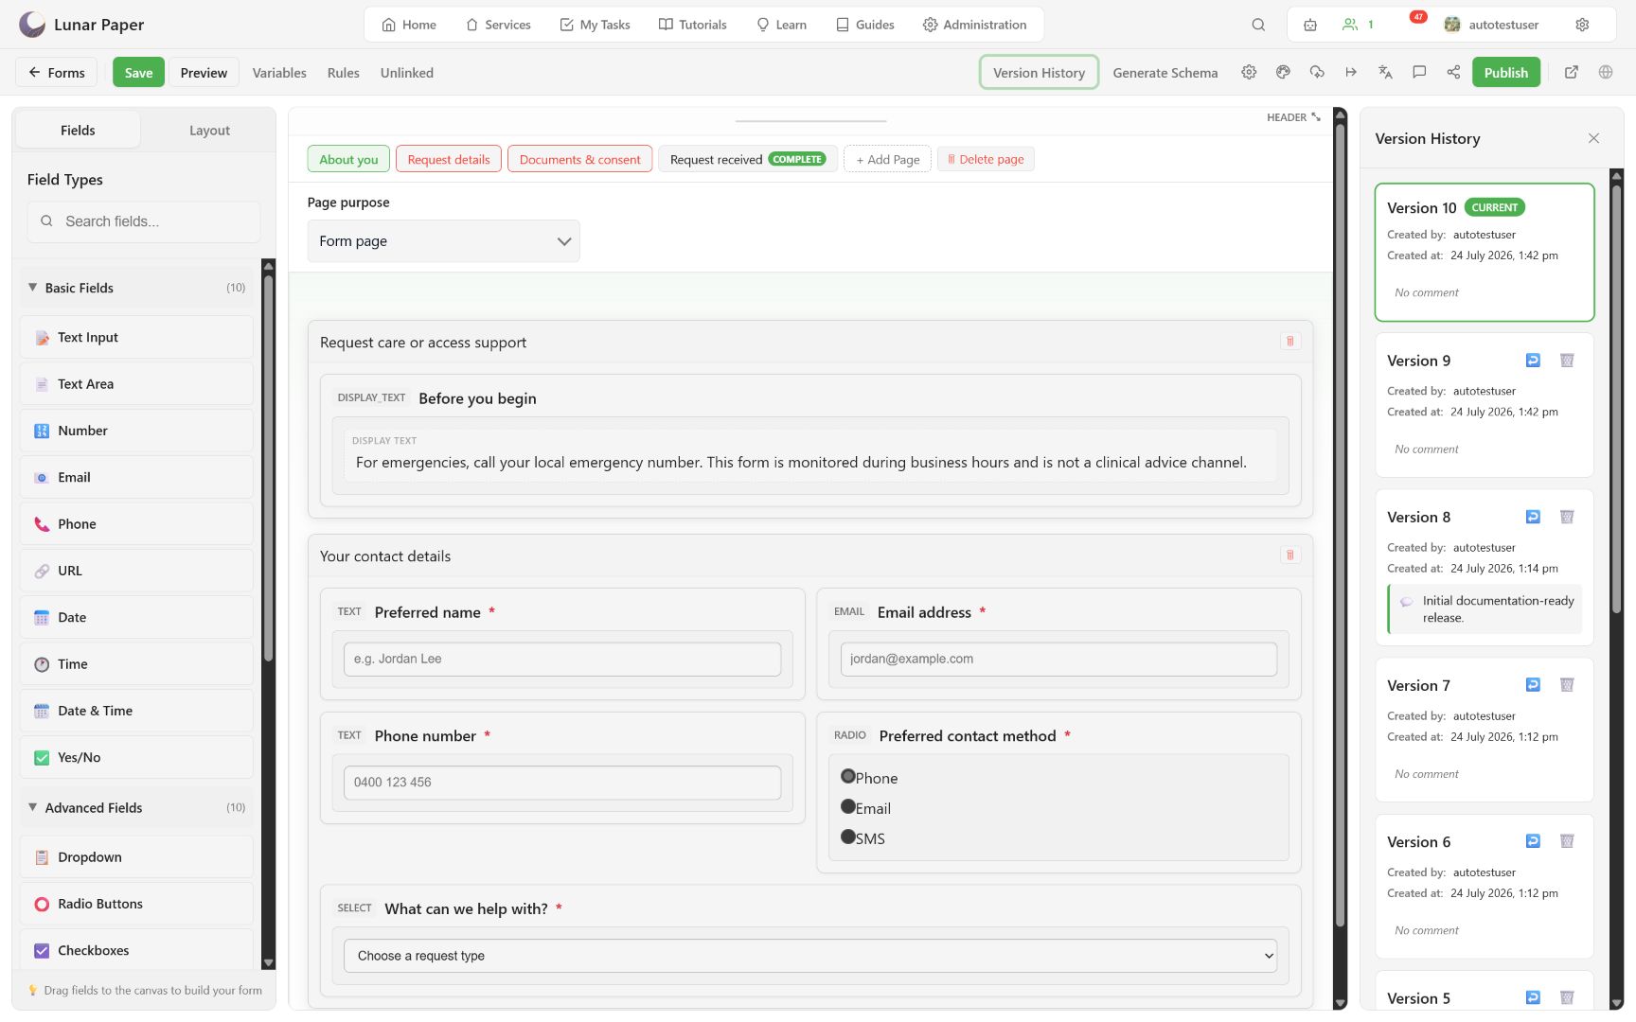Screen dimensions: 1636x1022
Task: Select the Radio Buttons field type
Action: (x=136, y=904)
